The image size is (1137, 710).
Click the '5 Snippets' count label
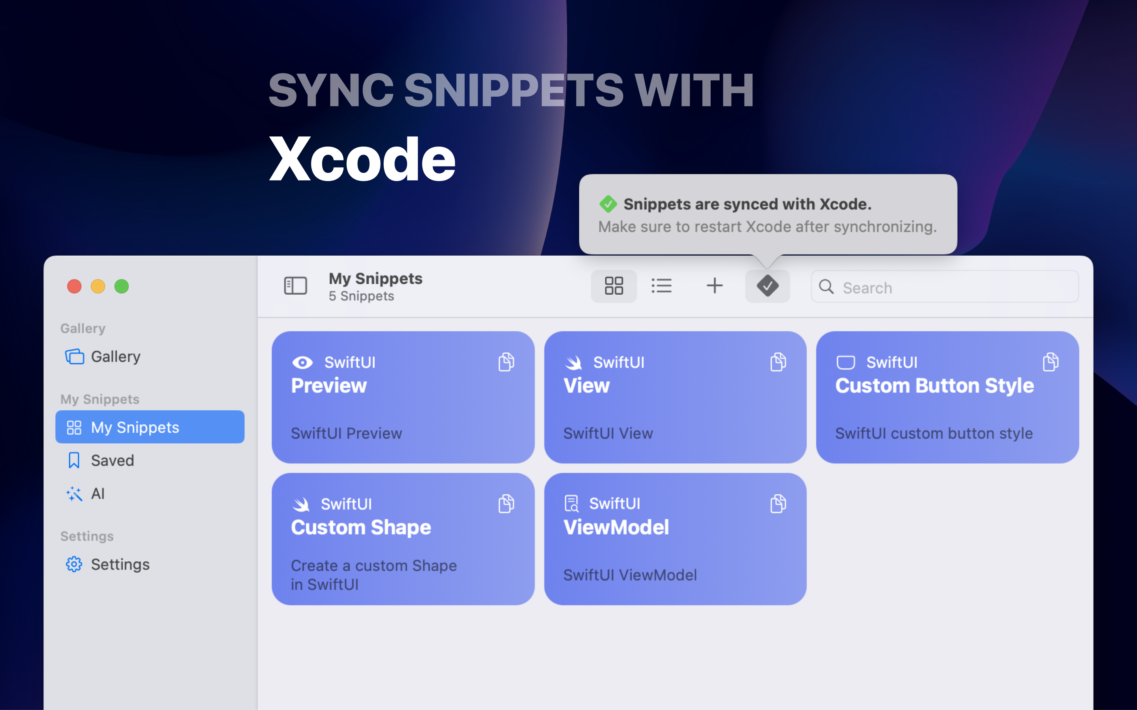pos(361,296)
